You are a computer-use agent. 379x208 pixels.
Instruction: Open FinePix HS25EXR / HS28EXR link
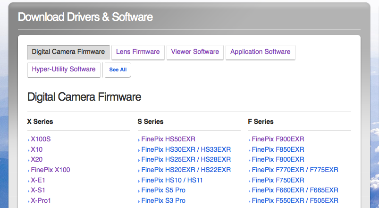[x=186, y=160]
